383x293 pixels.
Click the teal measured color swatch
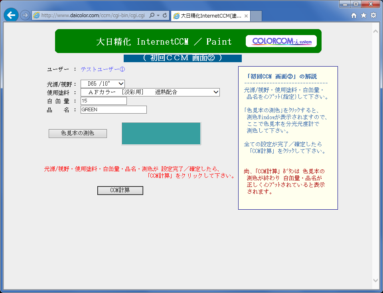click(x=161, y=134)
